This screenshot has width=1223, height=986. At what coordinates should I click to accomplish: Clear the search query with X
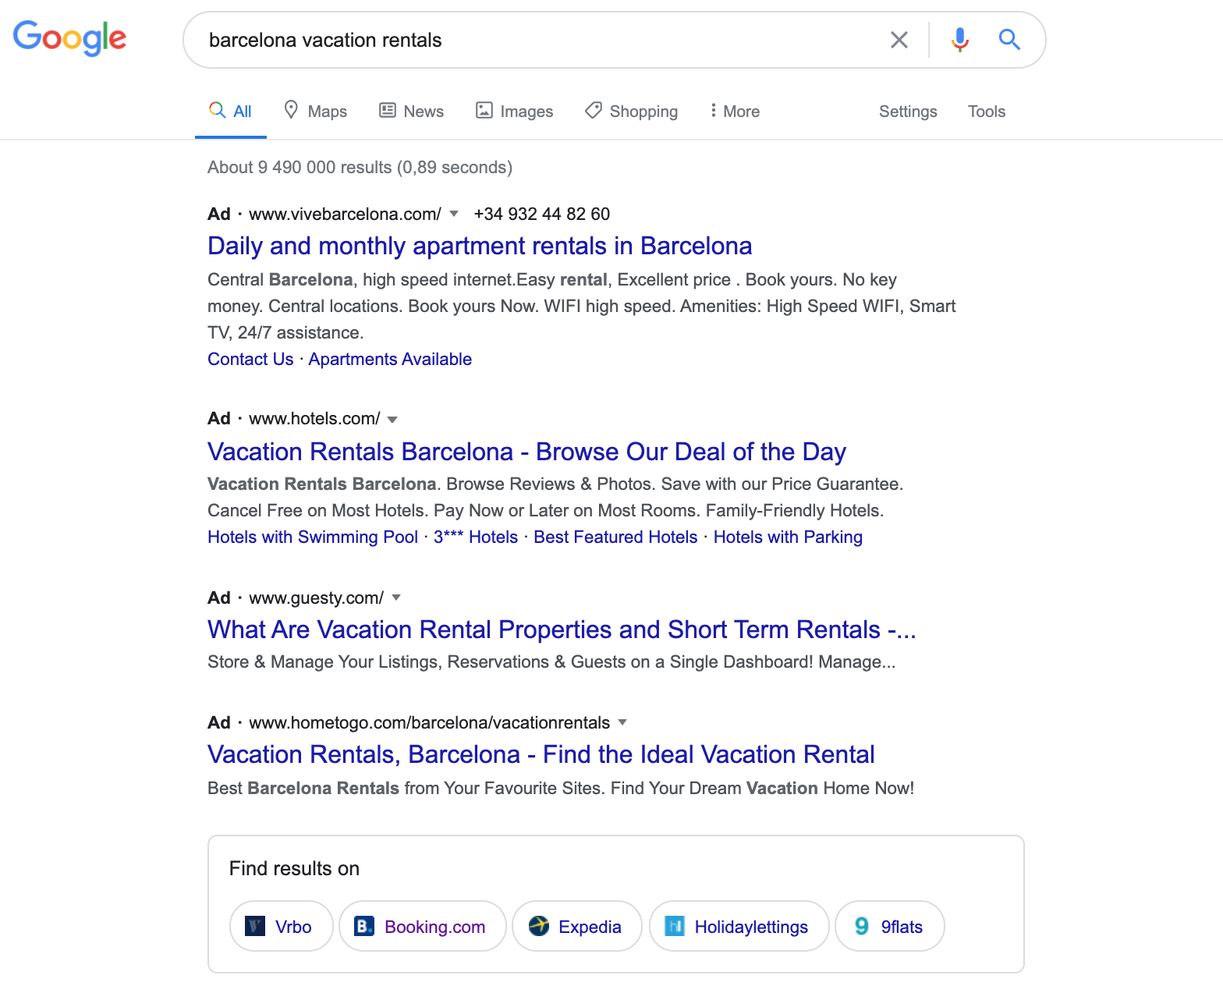[899, 40]
